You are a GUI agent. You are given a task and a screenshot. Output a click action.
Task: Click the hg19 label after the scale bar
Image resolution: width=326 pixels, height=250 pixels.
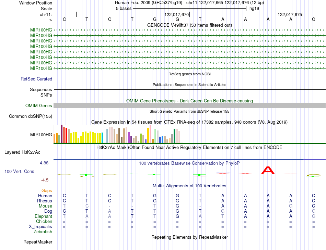[254, 9]
